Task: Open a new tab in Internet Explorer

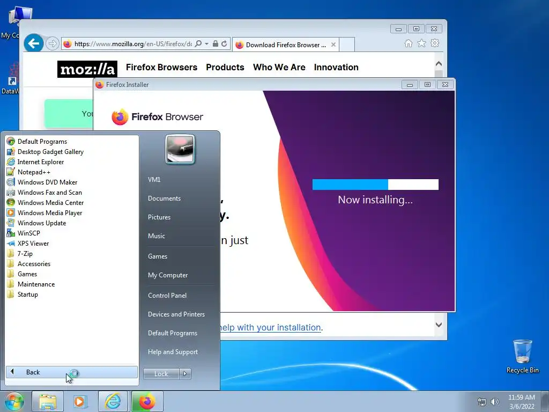Action: pos(347,45)
